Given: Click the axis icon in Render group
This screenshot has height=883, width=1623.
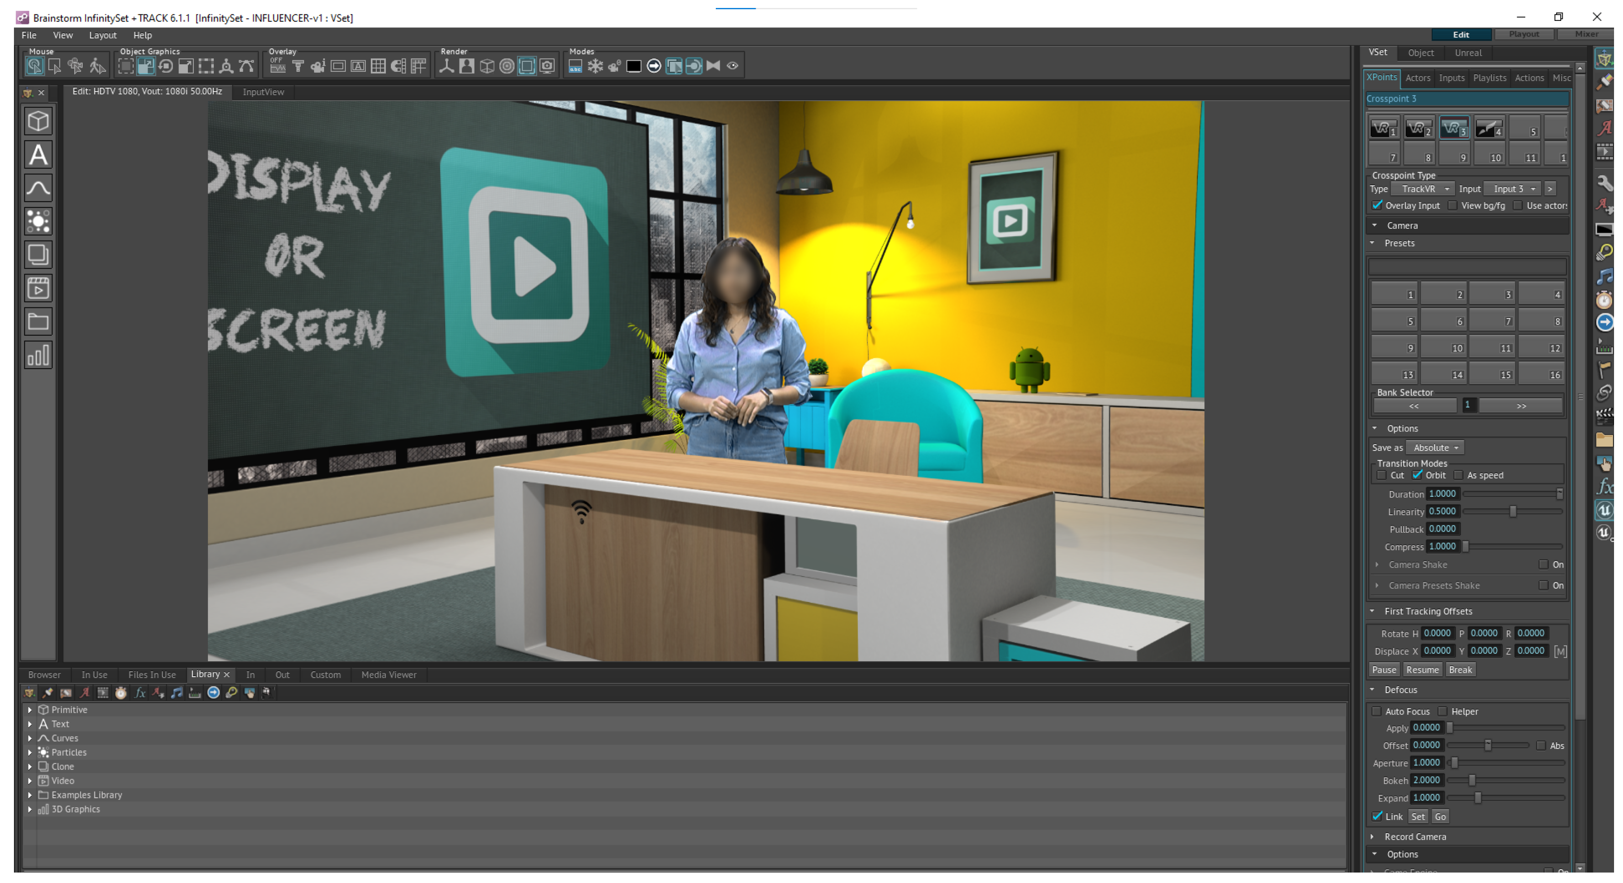Looking at the screenshot, I should click(x=446, y=66).
